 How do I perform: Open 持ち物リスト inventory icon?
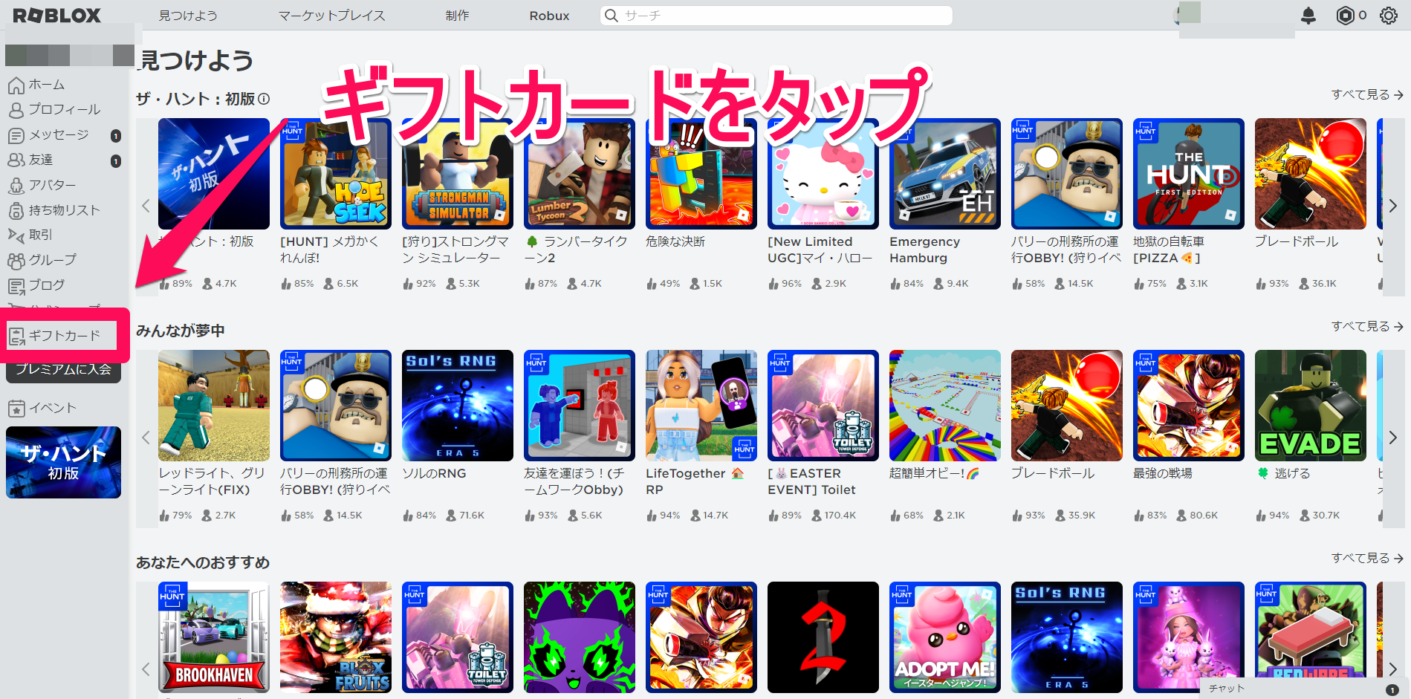pos(16,209)
